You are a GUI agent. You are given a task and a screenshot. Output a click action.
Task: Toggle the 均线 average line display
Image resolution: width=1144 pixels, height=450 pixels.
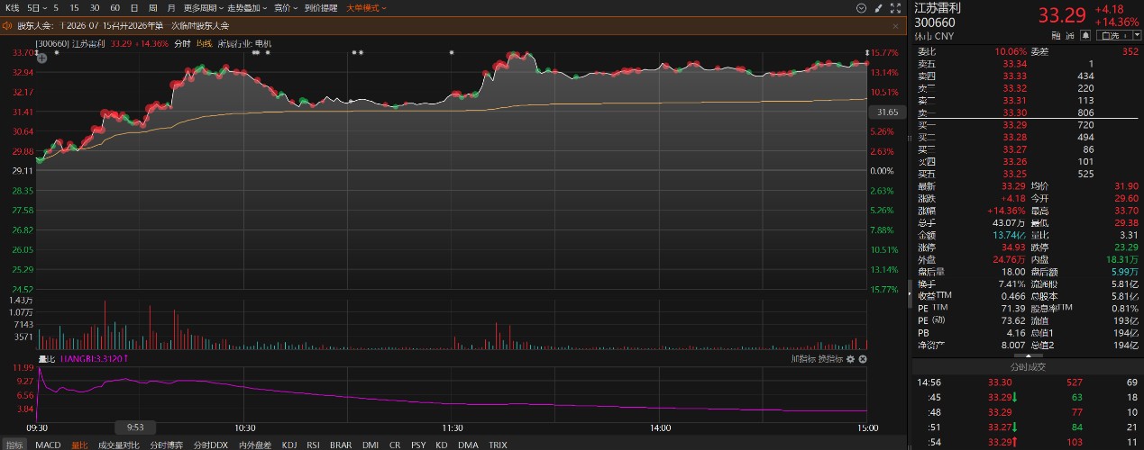[204, 43]
